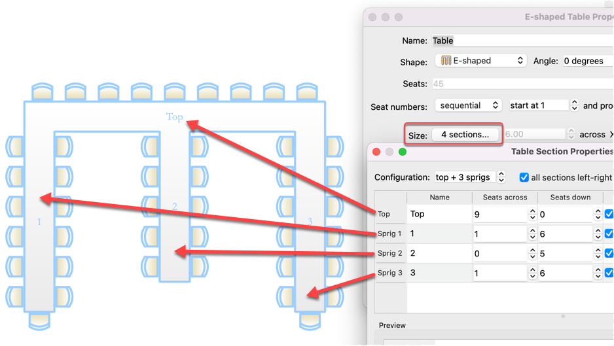This screenshot has width=614, height=346.
Task: Click the Seats down column header
Action: (x=570, y=197)
